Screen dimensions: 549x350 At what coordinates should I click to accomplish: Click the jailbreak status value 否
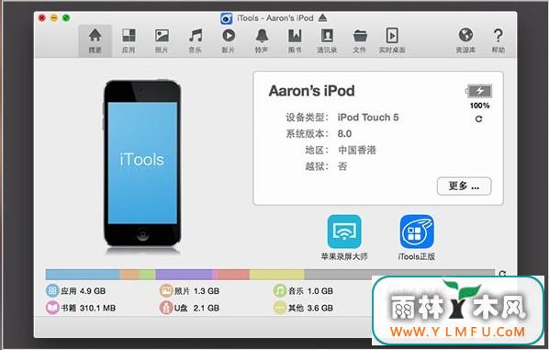pos(342,166)
